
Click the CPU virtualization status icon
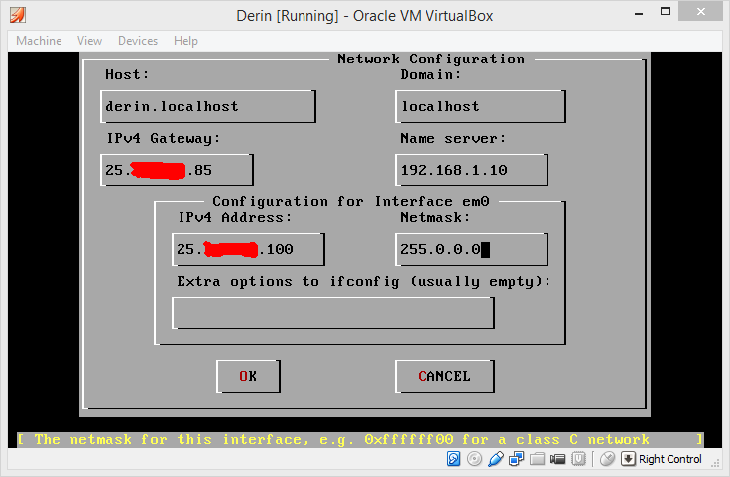[578, 459]
